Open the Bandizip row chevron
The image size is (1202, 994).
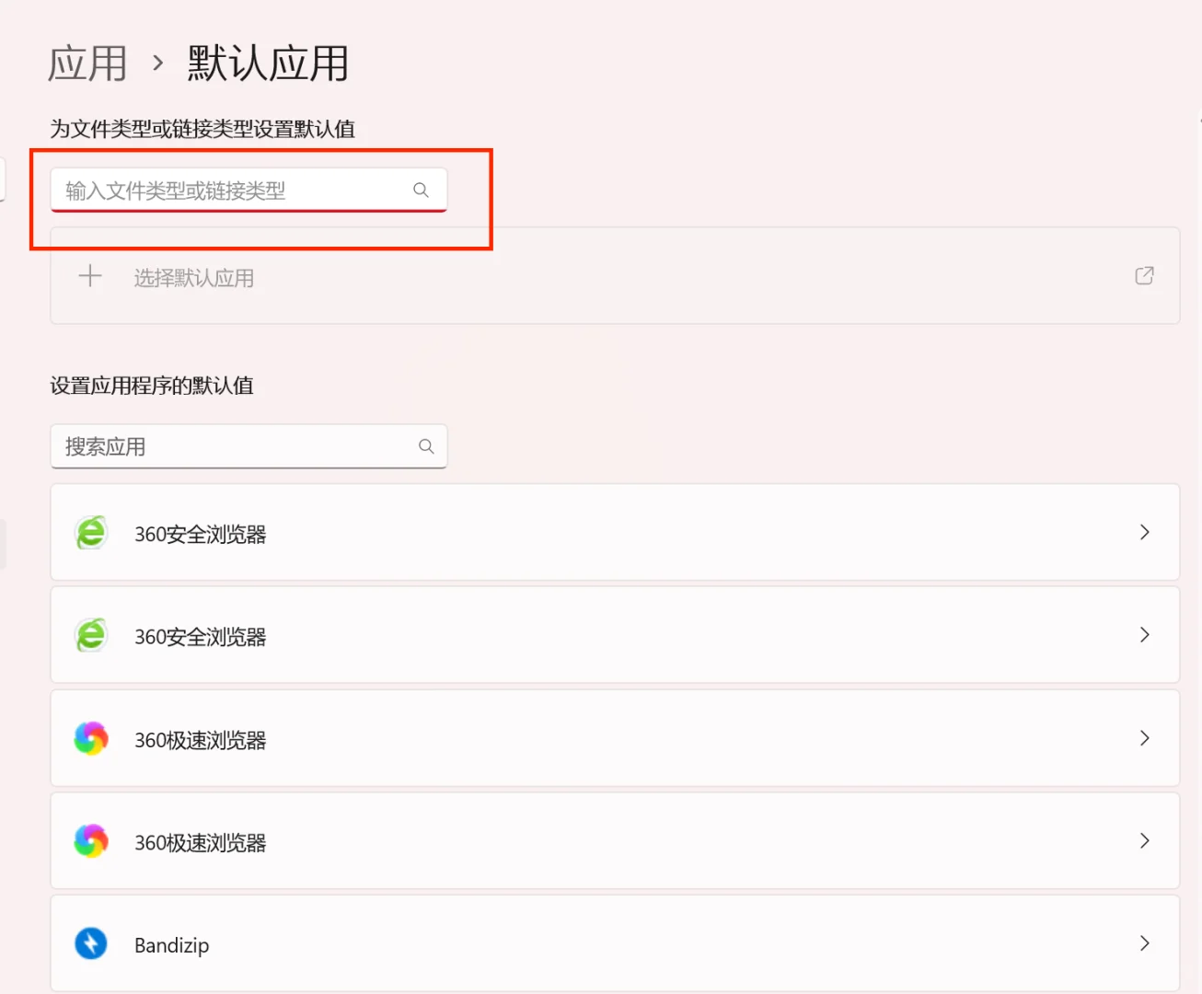[x=1145, y=943]
